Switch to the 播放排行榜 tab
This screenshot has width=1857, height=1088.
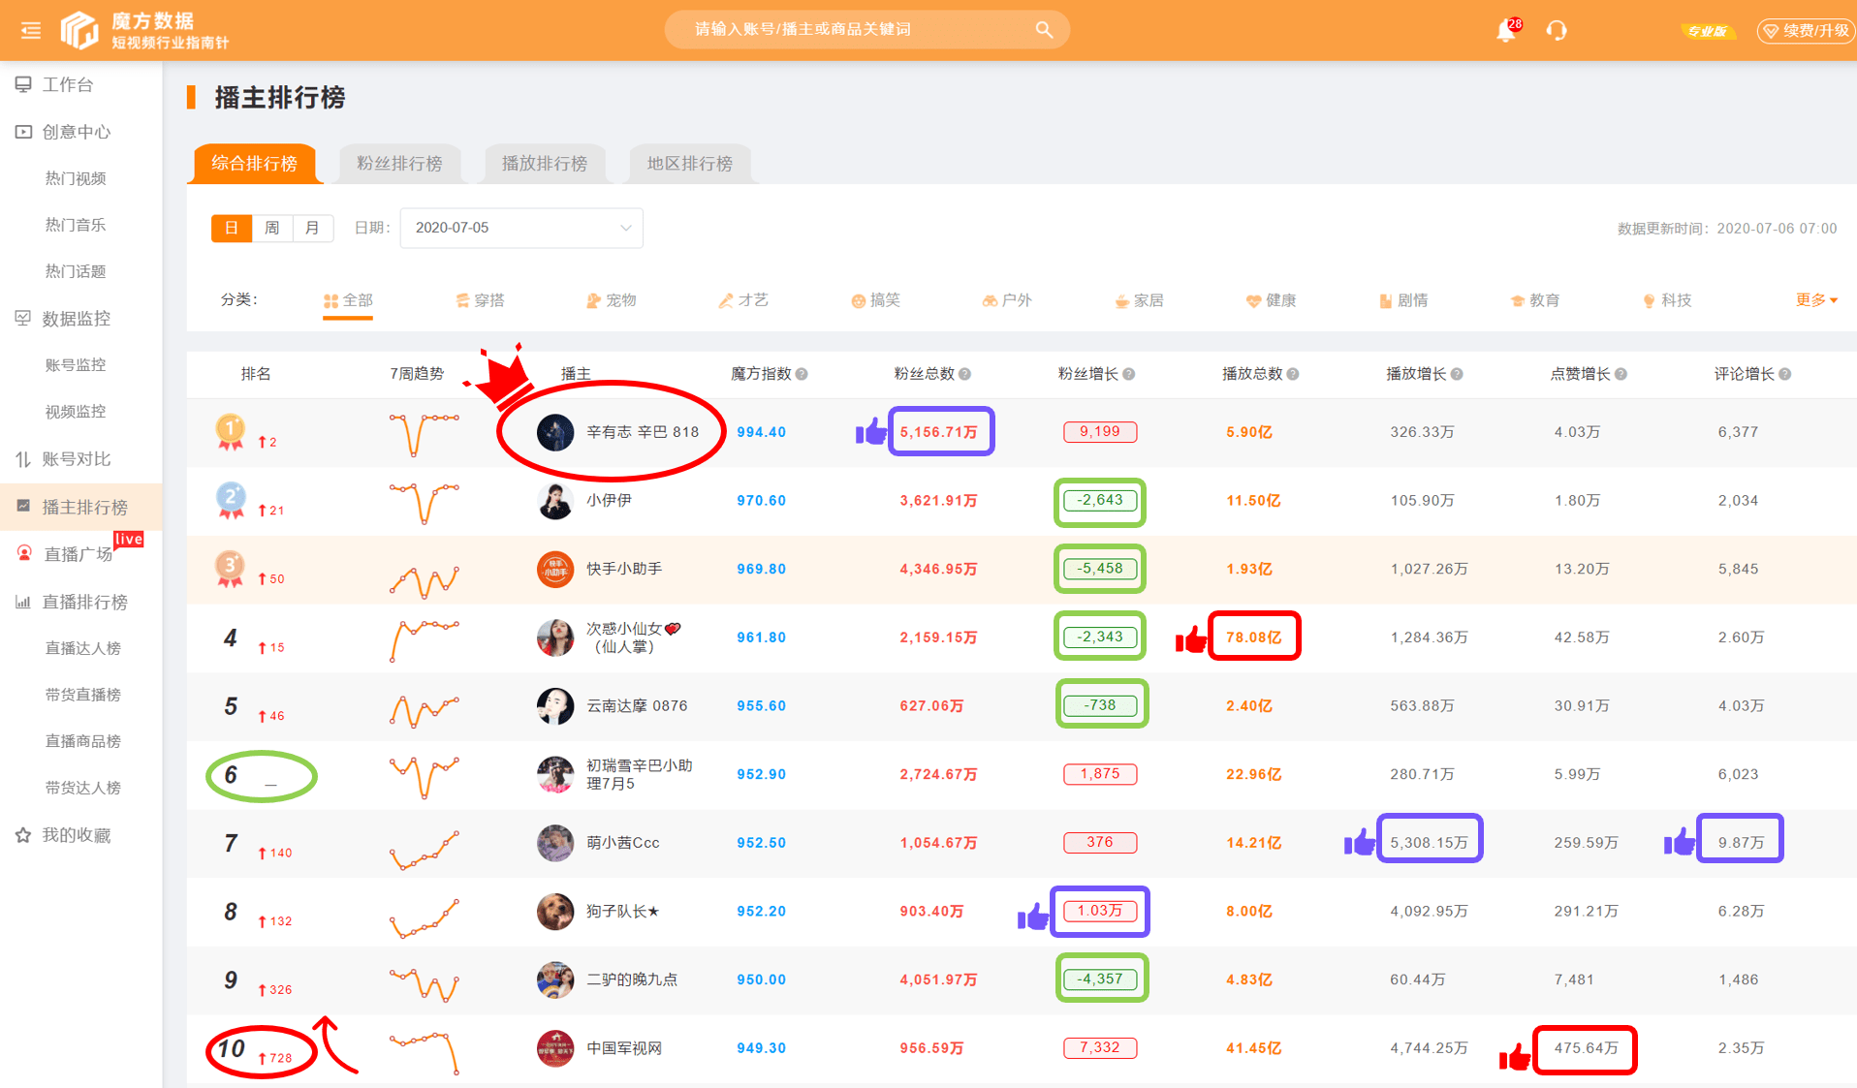coord(545,164)
